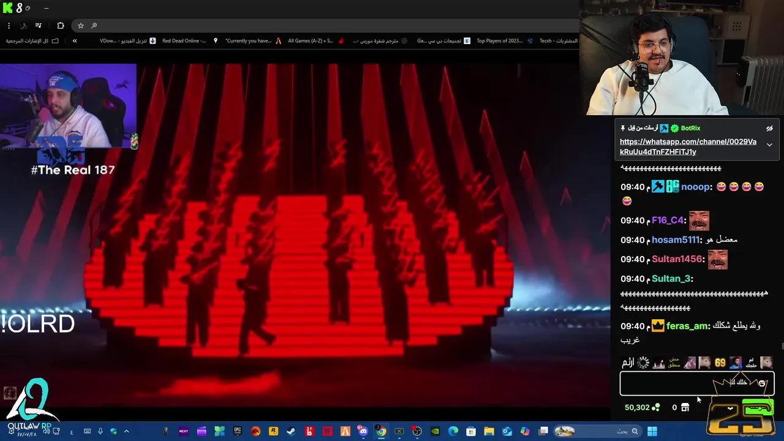Open the touch keyboard tray icon
This screenshot has height=441, width=784.
[x=87, y=432]
